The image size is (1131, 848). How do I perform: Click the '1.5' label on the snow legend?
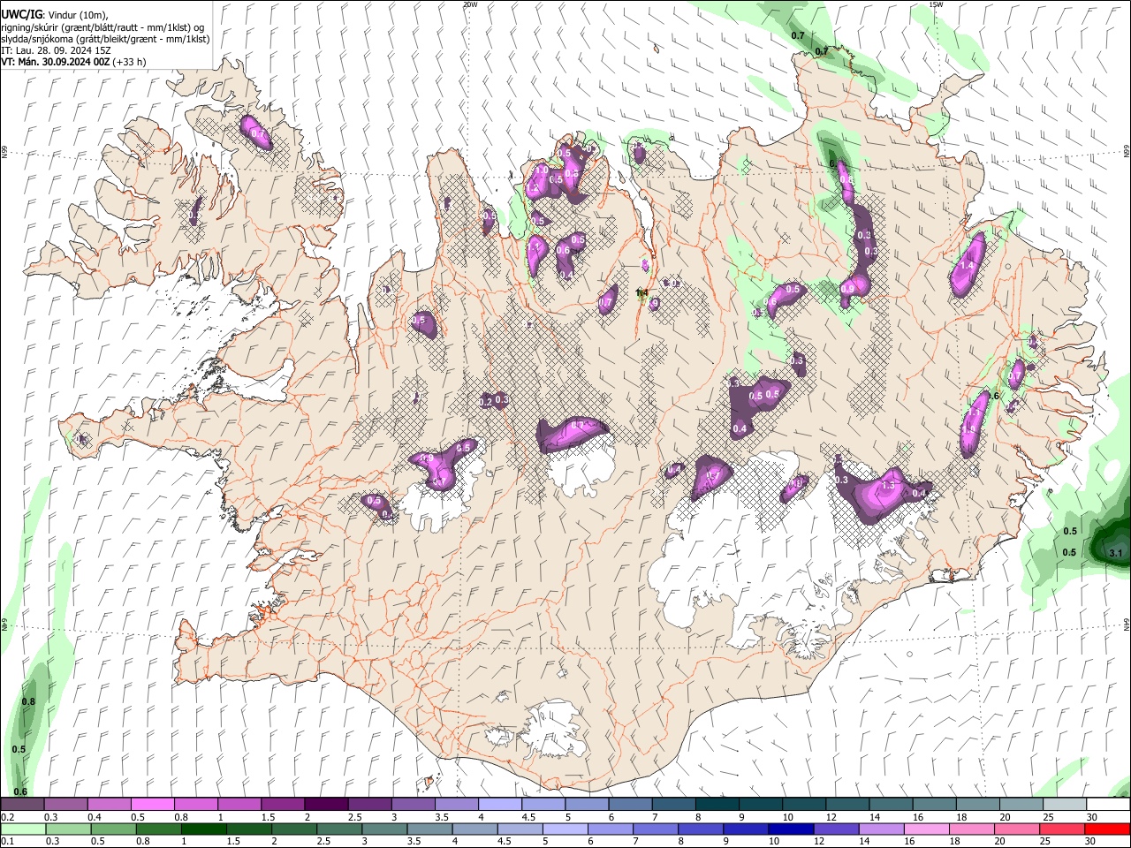pos(268,817)
